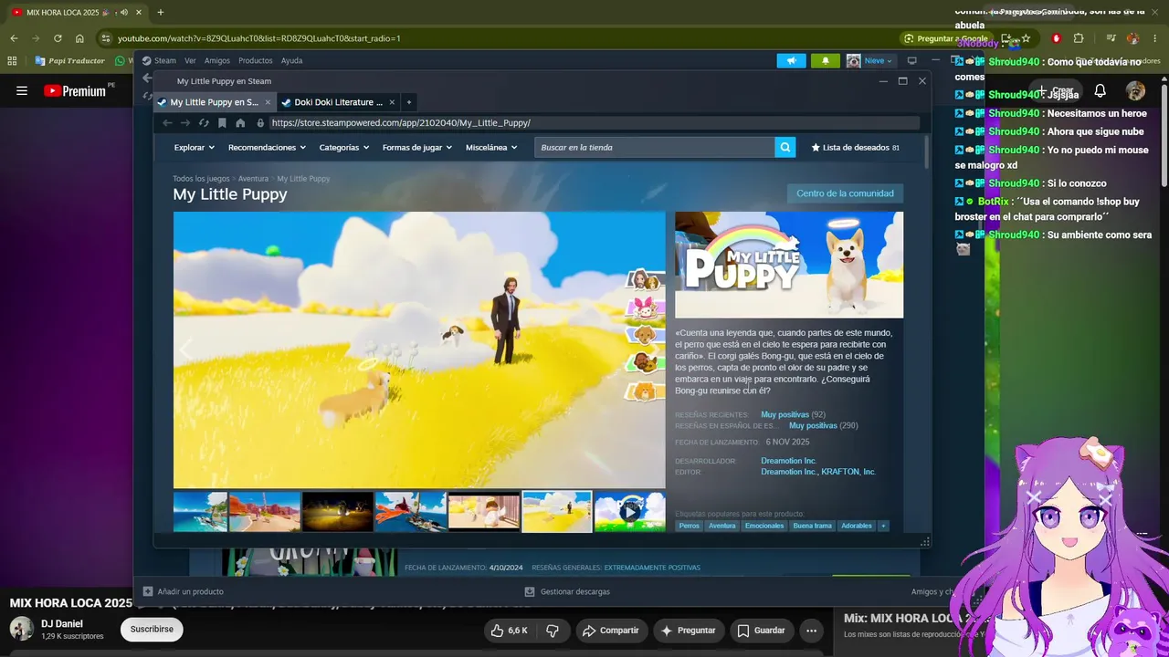Open the YouTube hamburger guide menu
Viewport: 1169px width, 657px height.
point(22,90)
